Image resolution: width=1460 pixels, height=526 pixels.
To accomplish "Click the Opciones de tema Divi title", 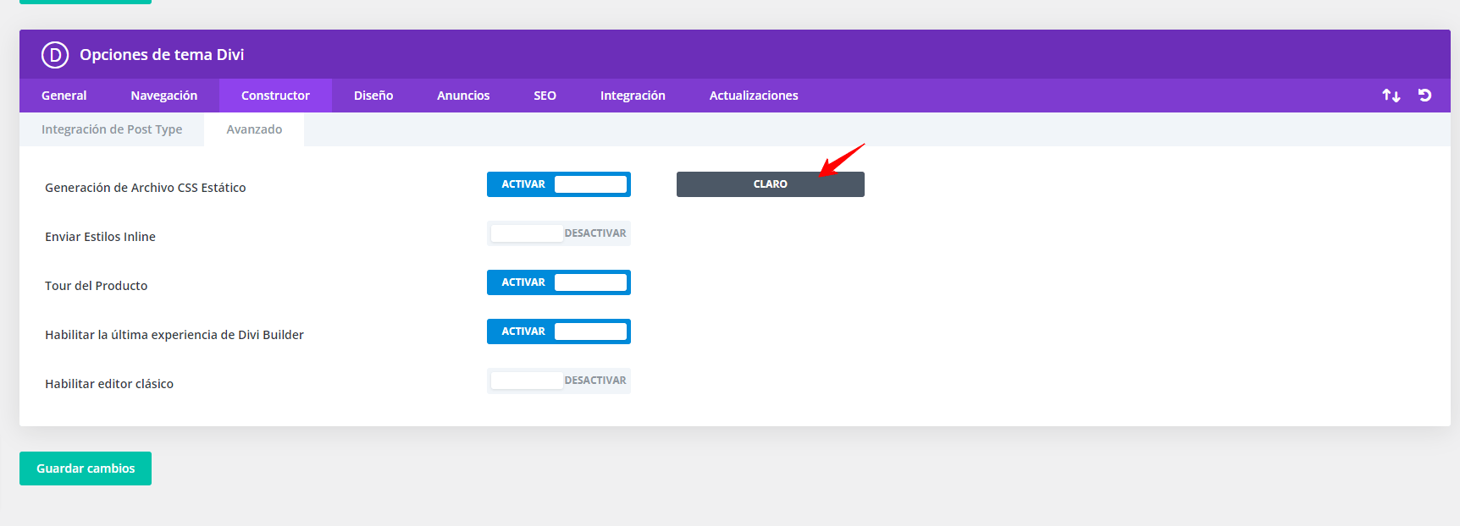I will click(x=162, y=55).
